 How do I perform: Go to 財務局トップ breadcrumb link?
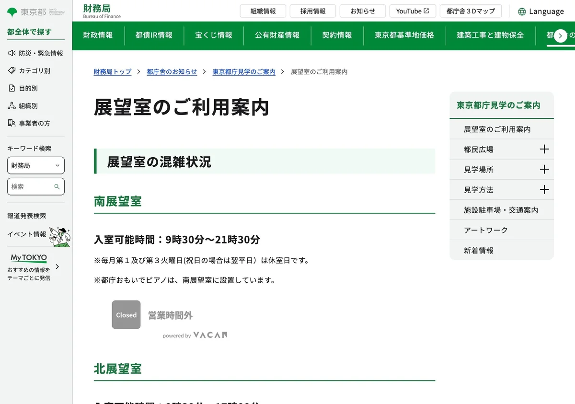click(113, 72)
